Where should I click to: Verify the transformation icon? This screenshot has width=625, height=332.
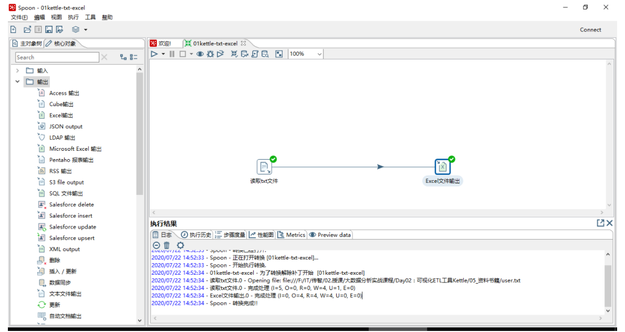(x=234, y=54)
